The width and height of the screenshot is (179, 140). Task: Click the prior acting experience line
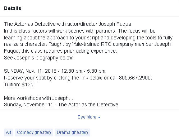(x=60, y=51)
